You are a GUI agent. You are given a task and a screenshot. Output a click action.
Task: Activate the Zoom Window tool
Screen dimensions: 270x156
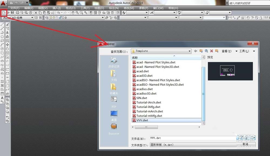click(x=81, y=13)
